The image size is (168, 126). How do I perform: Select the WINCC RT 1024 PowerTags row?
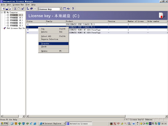(x=97, y=30)
